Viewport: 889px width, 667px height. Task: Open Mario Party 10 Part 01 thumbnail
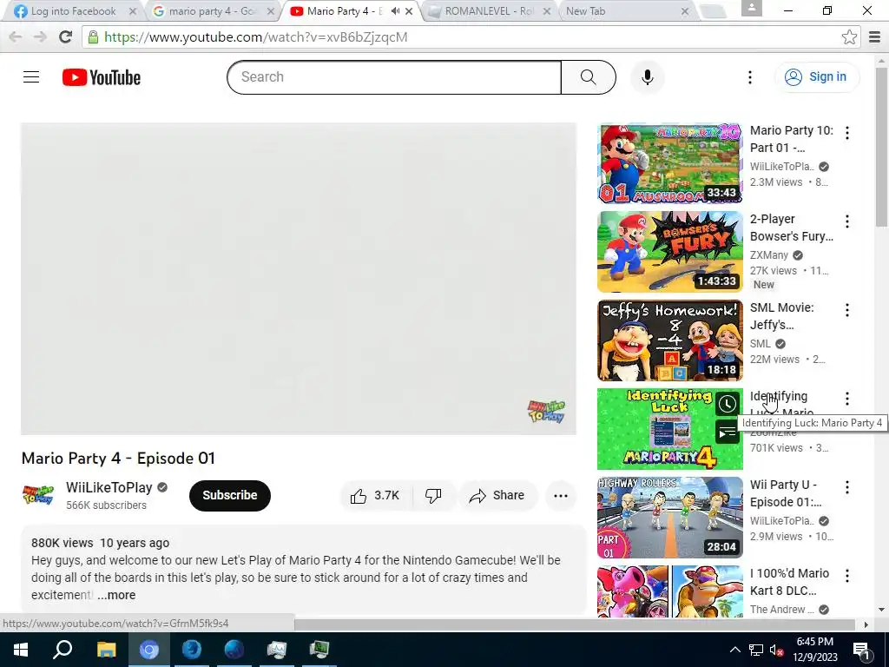669,163
